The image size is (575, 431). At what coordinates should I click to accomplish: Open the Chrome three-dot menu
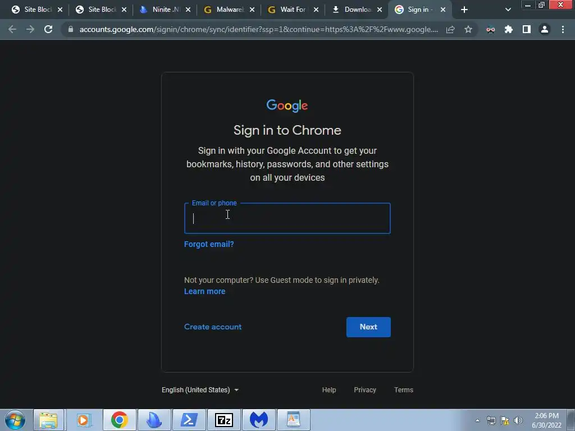click(563, 29)
